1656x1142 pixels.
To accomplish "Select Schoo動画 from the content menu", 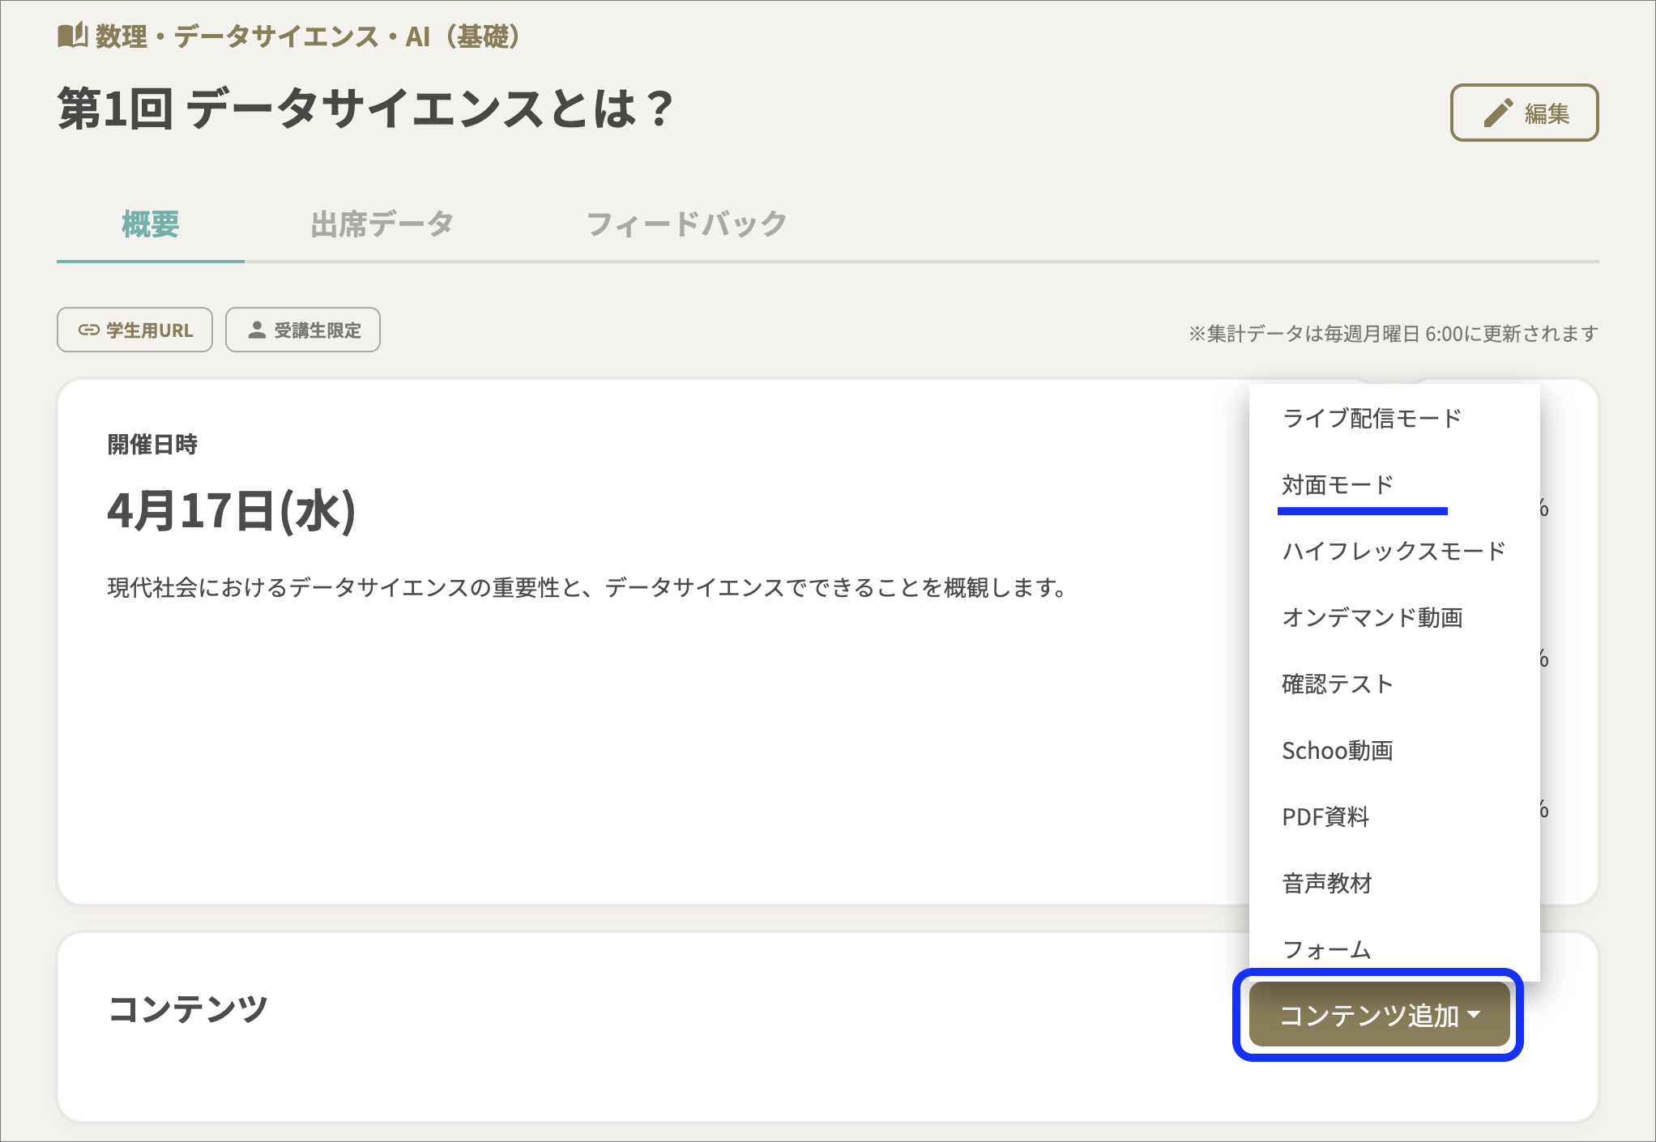I will 1394,750.
